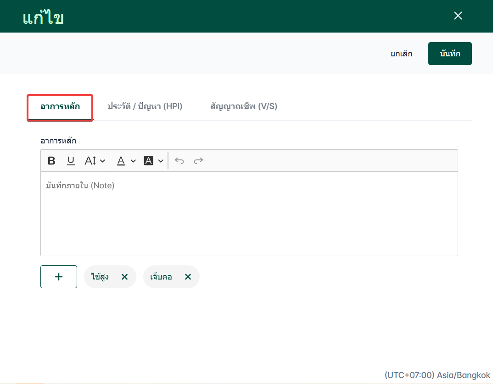The width and height of the screenshot is (493, 384).
Task: Click the ยกเลิก cancel button
Action: (x=402, y=54)
